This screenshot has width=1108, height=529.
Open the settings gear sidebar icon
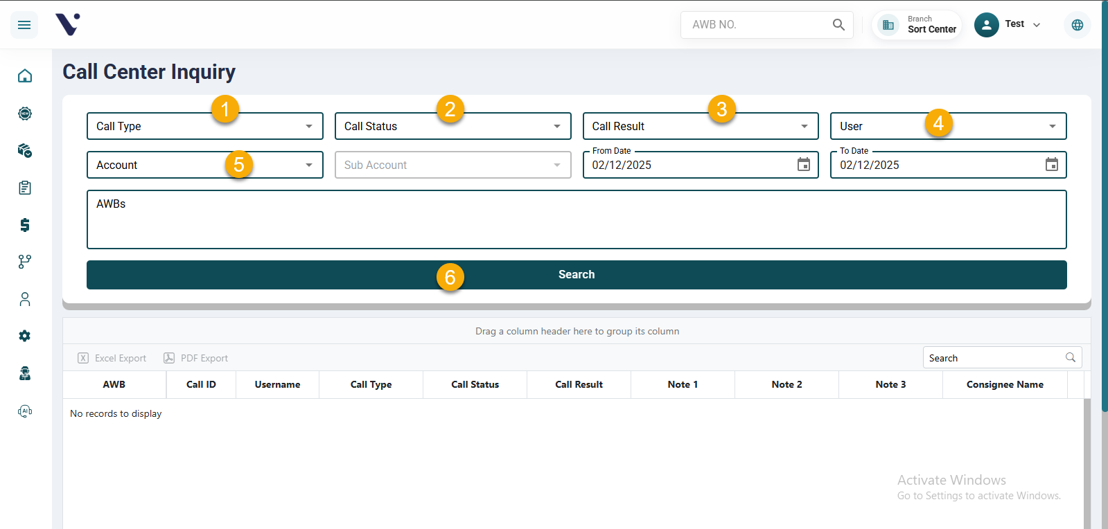pyautogui.click(x=25, y=336)
